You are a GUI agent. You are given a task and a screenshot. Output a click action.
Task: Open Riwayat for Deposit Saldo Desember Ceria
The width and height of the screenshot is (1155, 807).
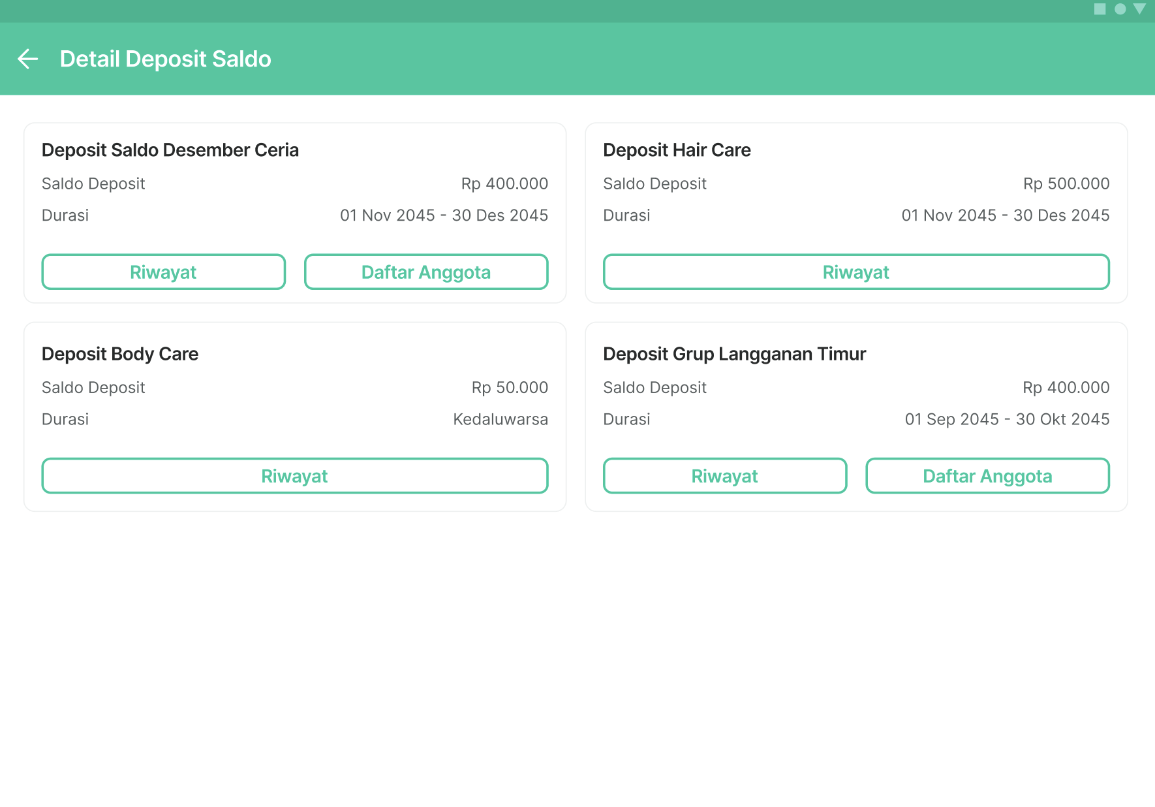pos(164,272)
